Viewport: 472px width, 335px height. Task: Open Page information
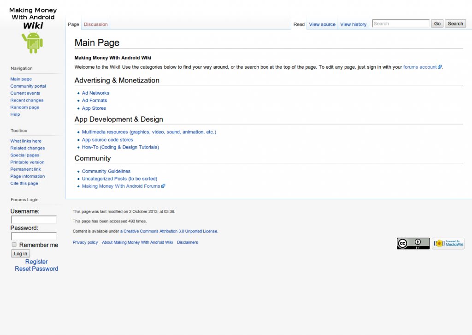click(x=28, y=176)
